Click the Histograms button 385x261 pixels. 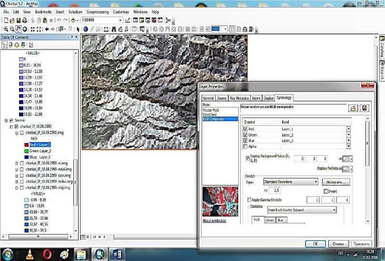pos(336,182)
